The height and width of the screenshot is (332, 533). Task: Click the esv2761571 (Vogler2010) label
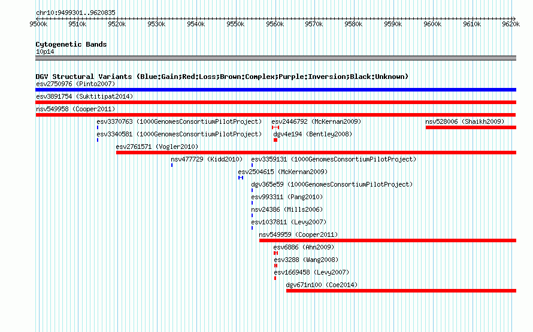pyautogui.click(x=157, y=147)
